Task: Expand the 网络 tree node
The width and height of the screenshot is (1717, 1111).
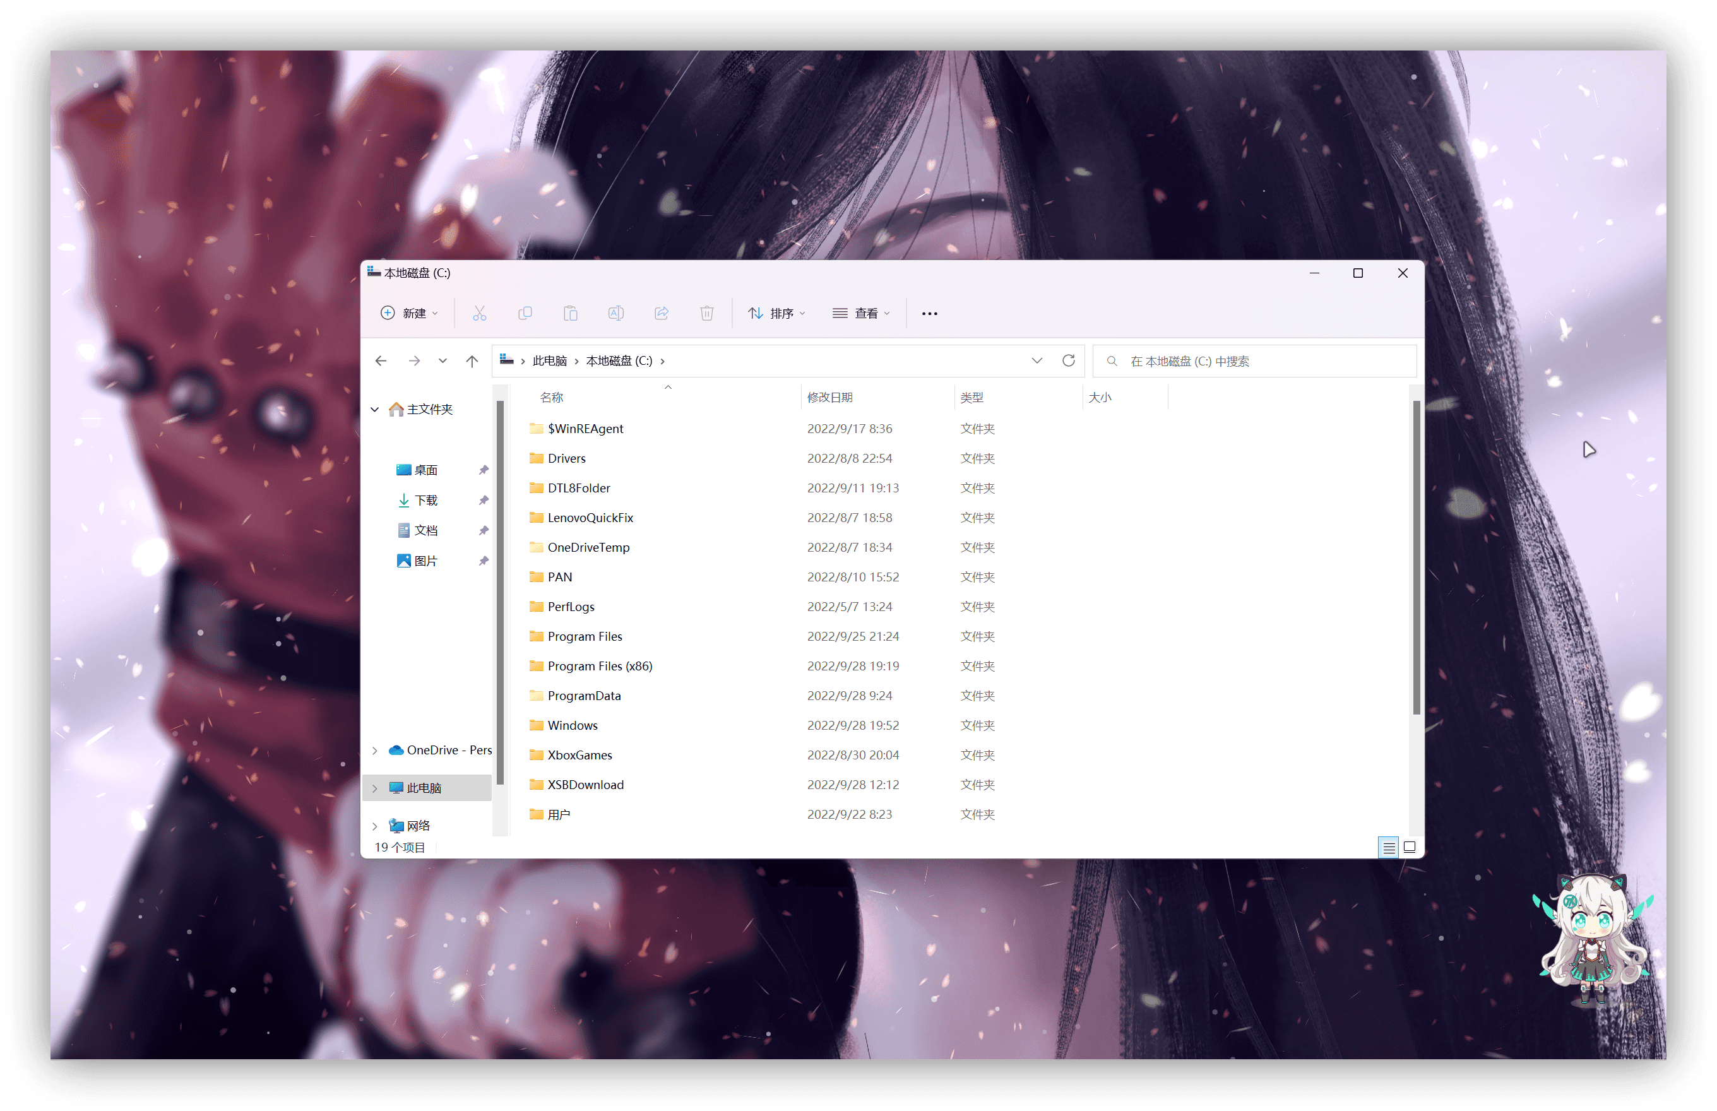Action: coord(375,826)
